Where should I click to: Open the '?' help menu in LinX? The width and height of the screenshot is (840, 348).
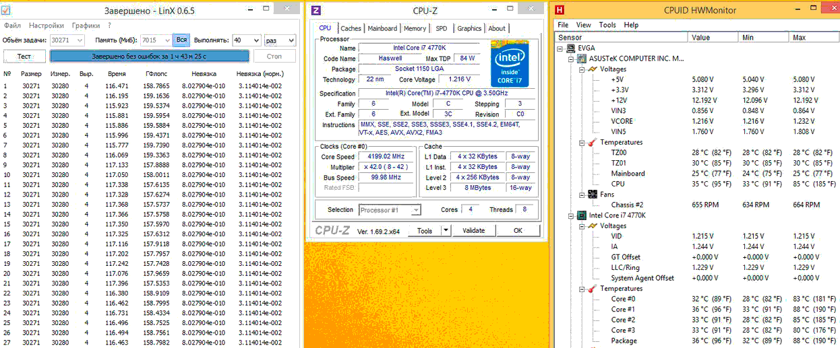pos(109,26)
